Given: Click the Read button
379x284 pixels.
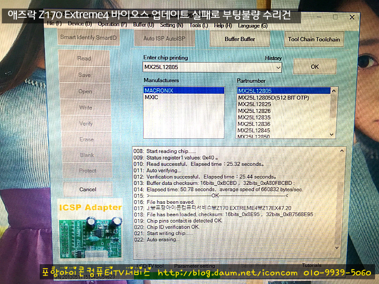Looking at the screenshot, I should [x=84, y=58].
